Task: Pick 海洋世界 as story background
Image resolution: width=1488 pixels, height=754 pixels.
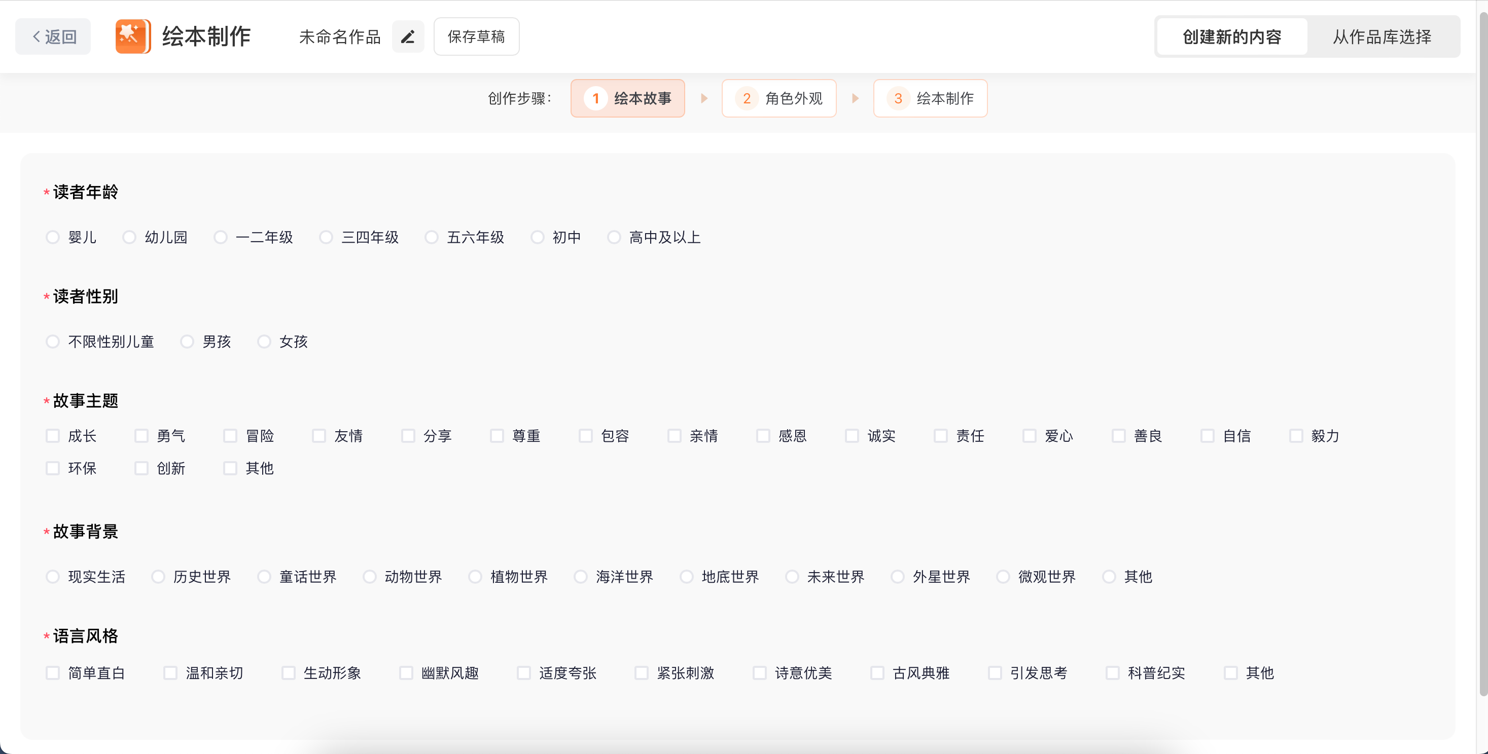Action: [581, 577]
